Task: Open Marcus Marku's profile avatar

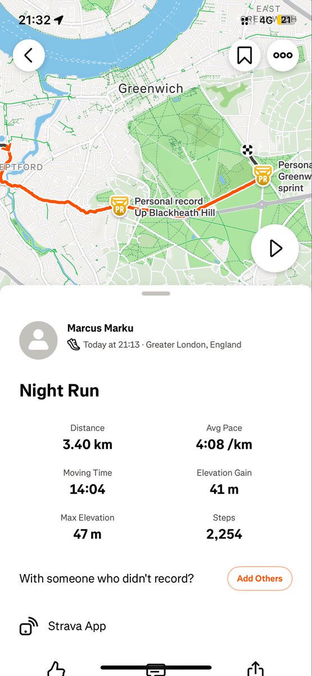Action: (x=38, y=340)
